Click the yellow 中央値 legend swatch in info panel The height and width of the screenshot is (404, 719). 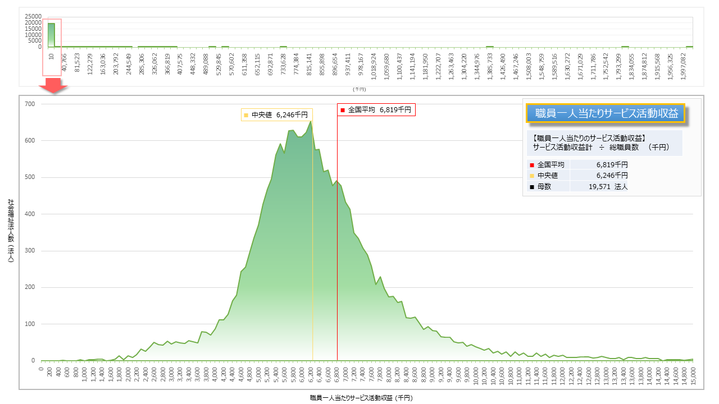(x=531, y=176)
